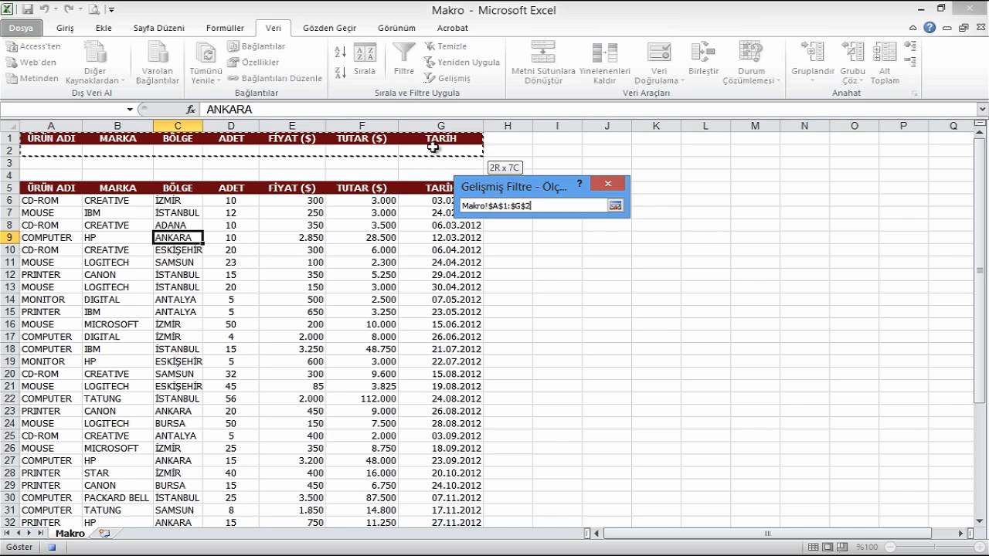The image size is (989, 556).
Task: Click Hide Detail icon in Anahat group
Action: (910, 62)
